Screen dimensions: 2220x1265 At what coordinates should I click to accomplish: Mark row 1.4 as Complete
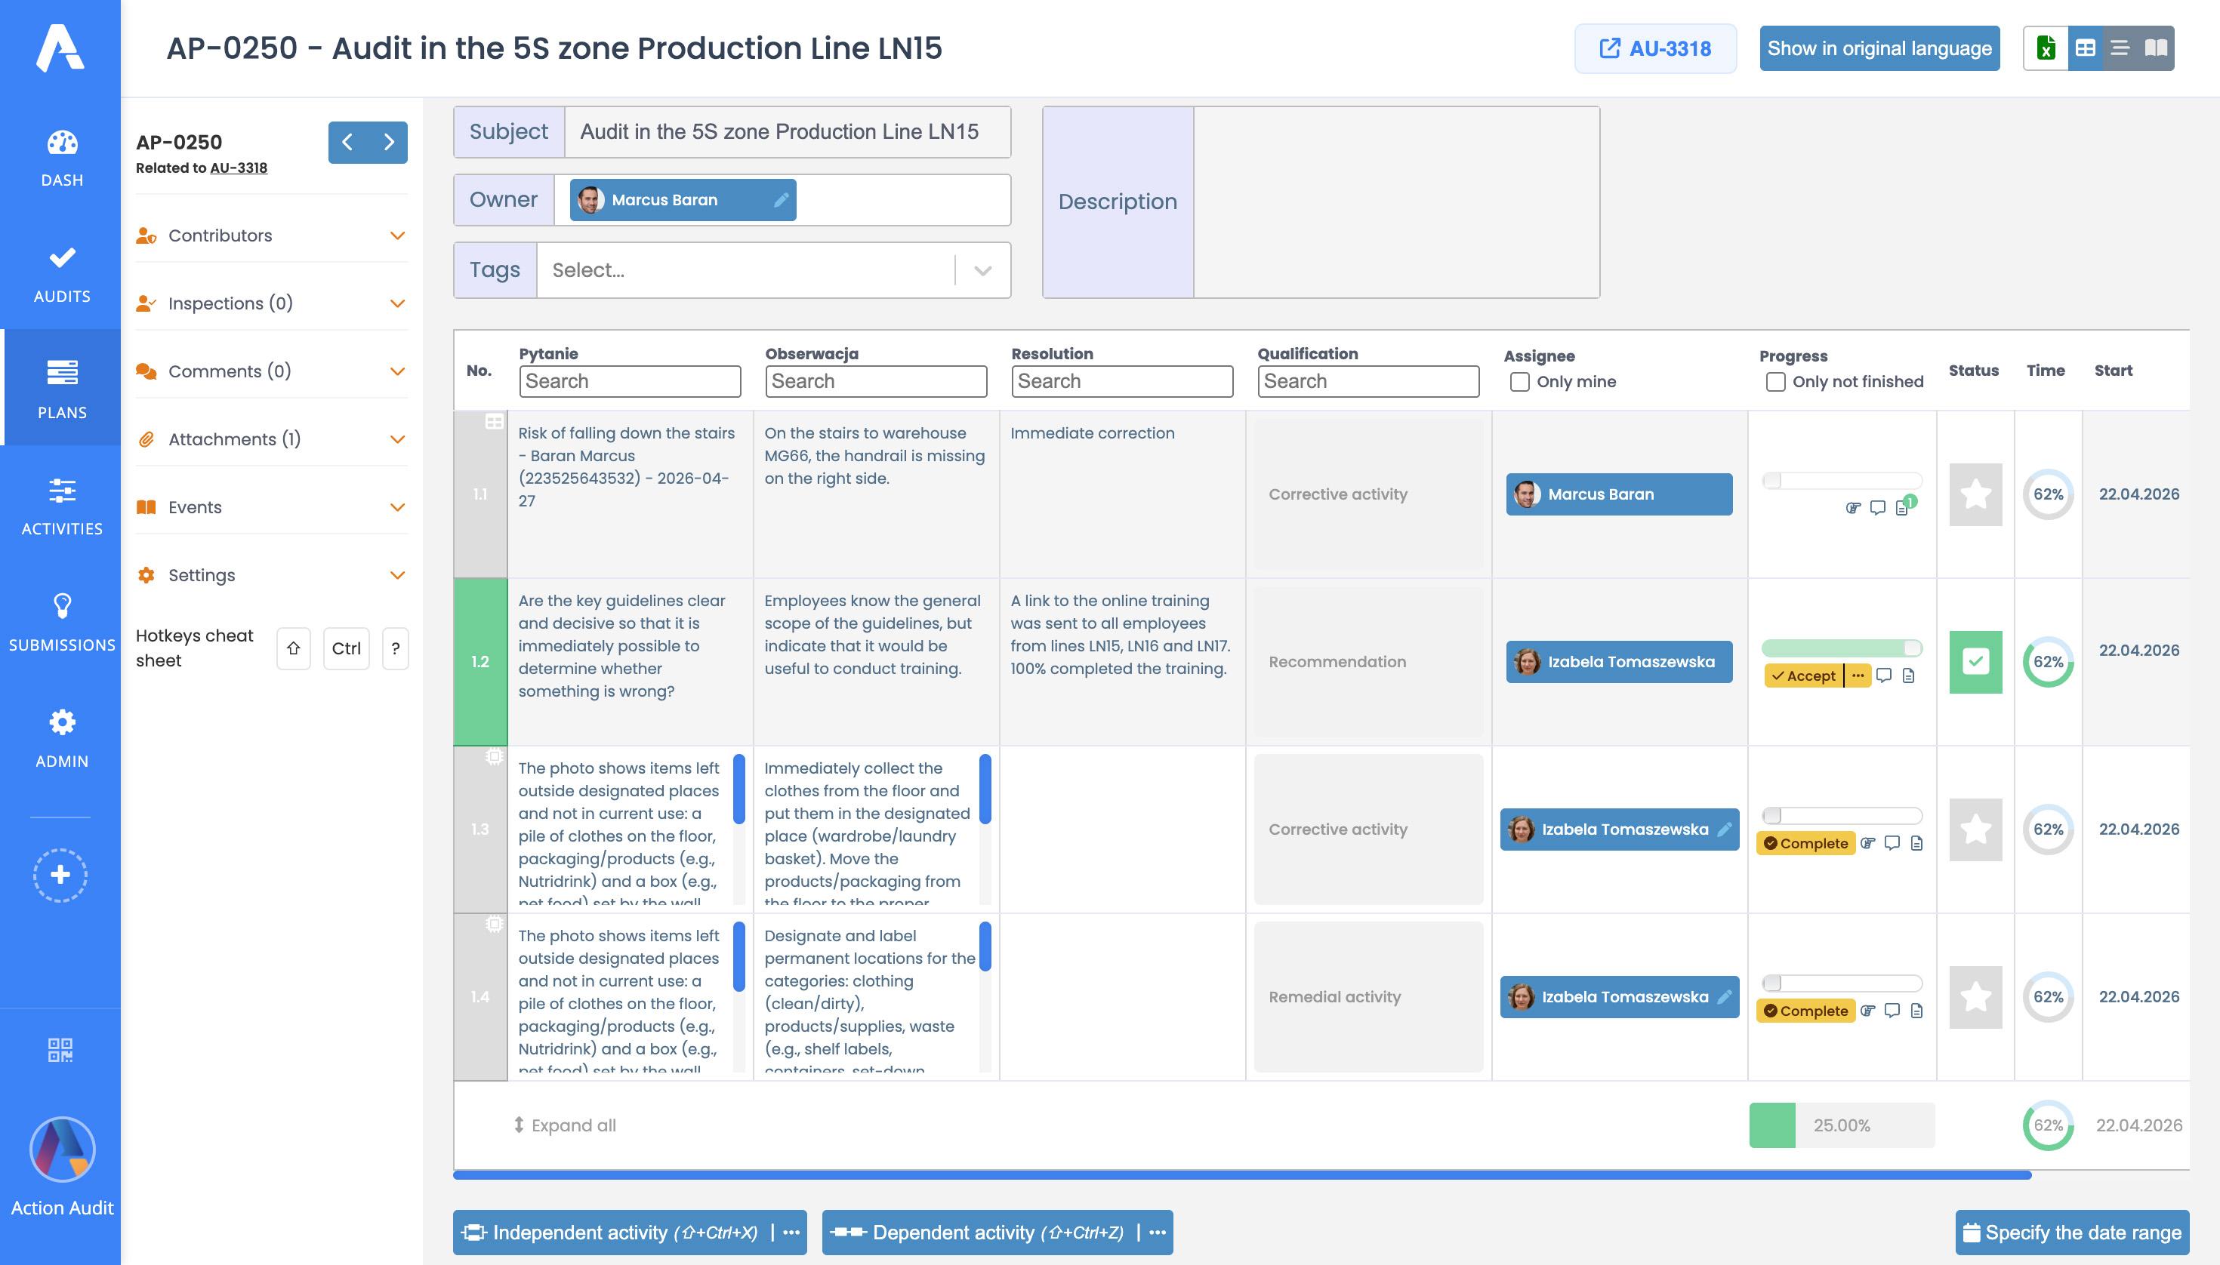point(1805,1011)
